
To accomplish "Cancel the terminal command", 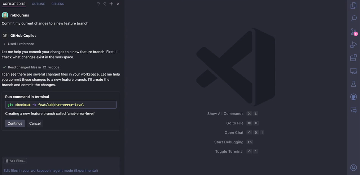I will point(35,124).
